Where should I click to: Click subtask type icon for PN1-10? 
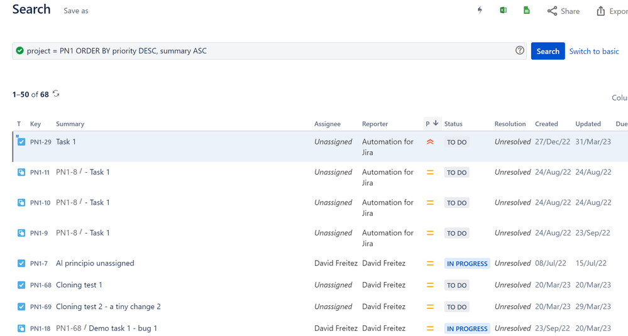21,202
